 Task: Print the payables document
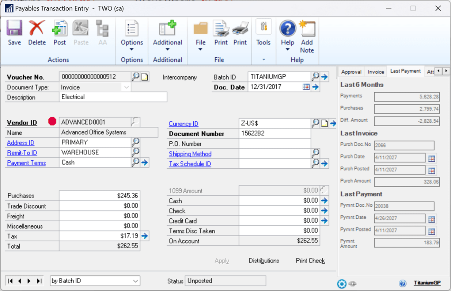click(221, 33)
